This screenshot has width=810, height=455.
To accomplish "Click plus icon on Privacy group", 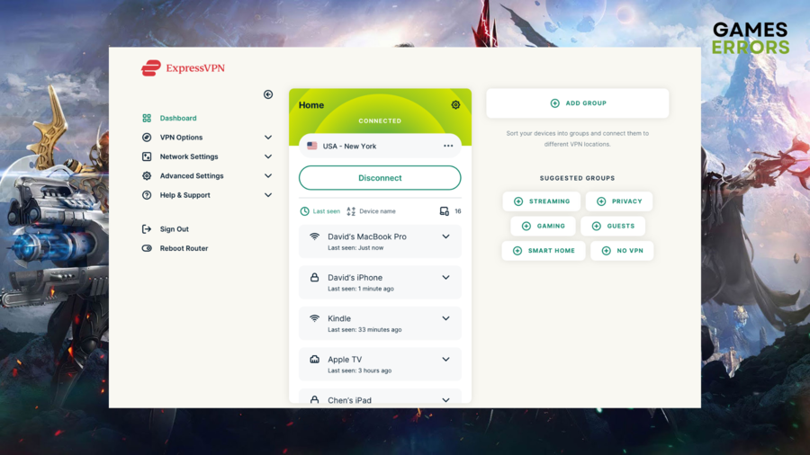I will click(601, 201).
